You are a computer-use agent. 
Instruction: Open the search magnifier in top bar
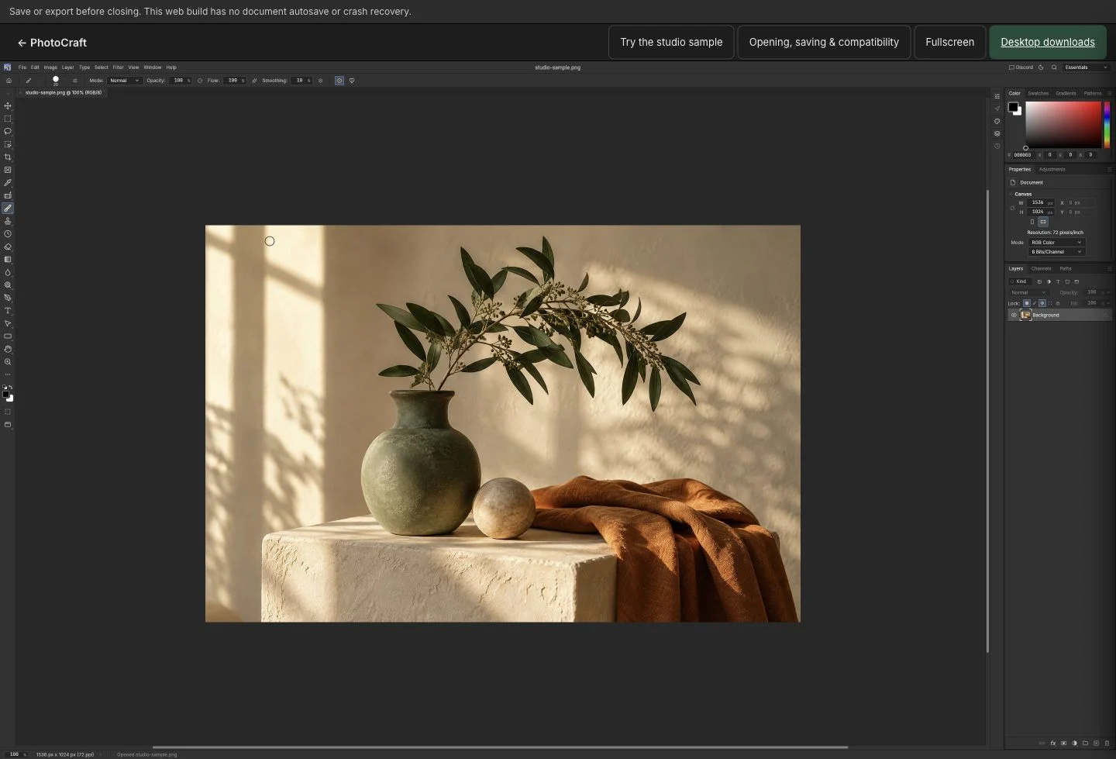coord(1054,67)
